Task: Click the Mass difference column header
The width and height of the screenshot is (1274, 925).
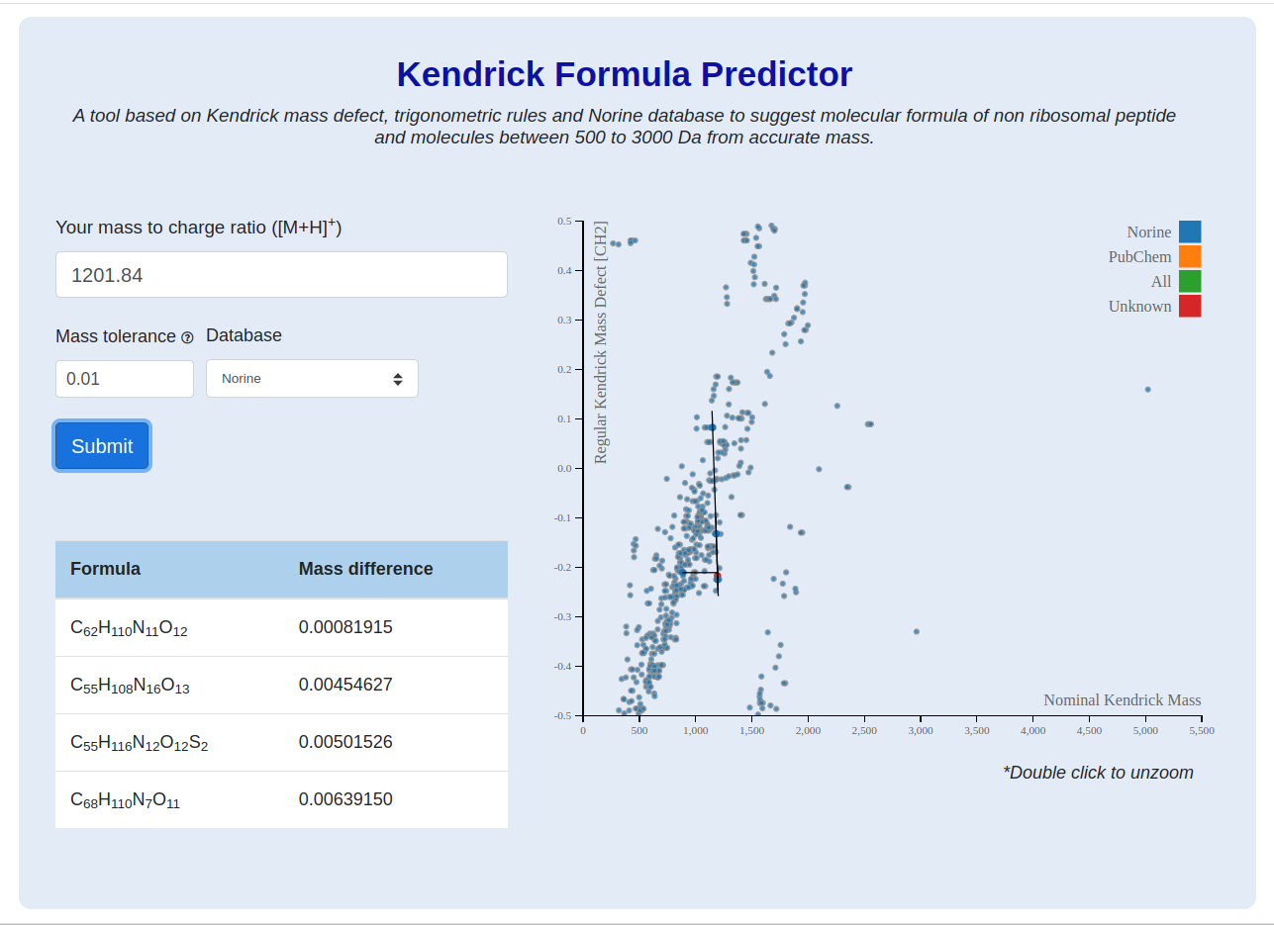Action: click(x=366, y=569)
